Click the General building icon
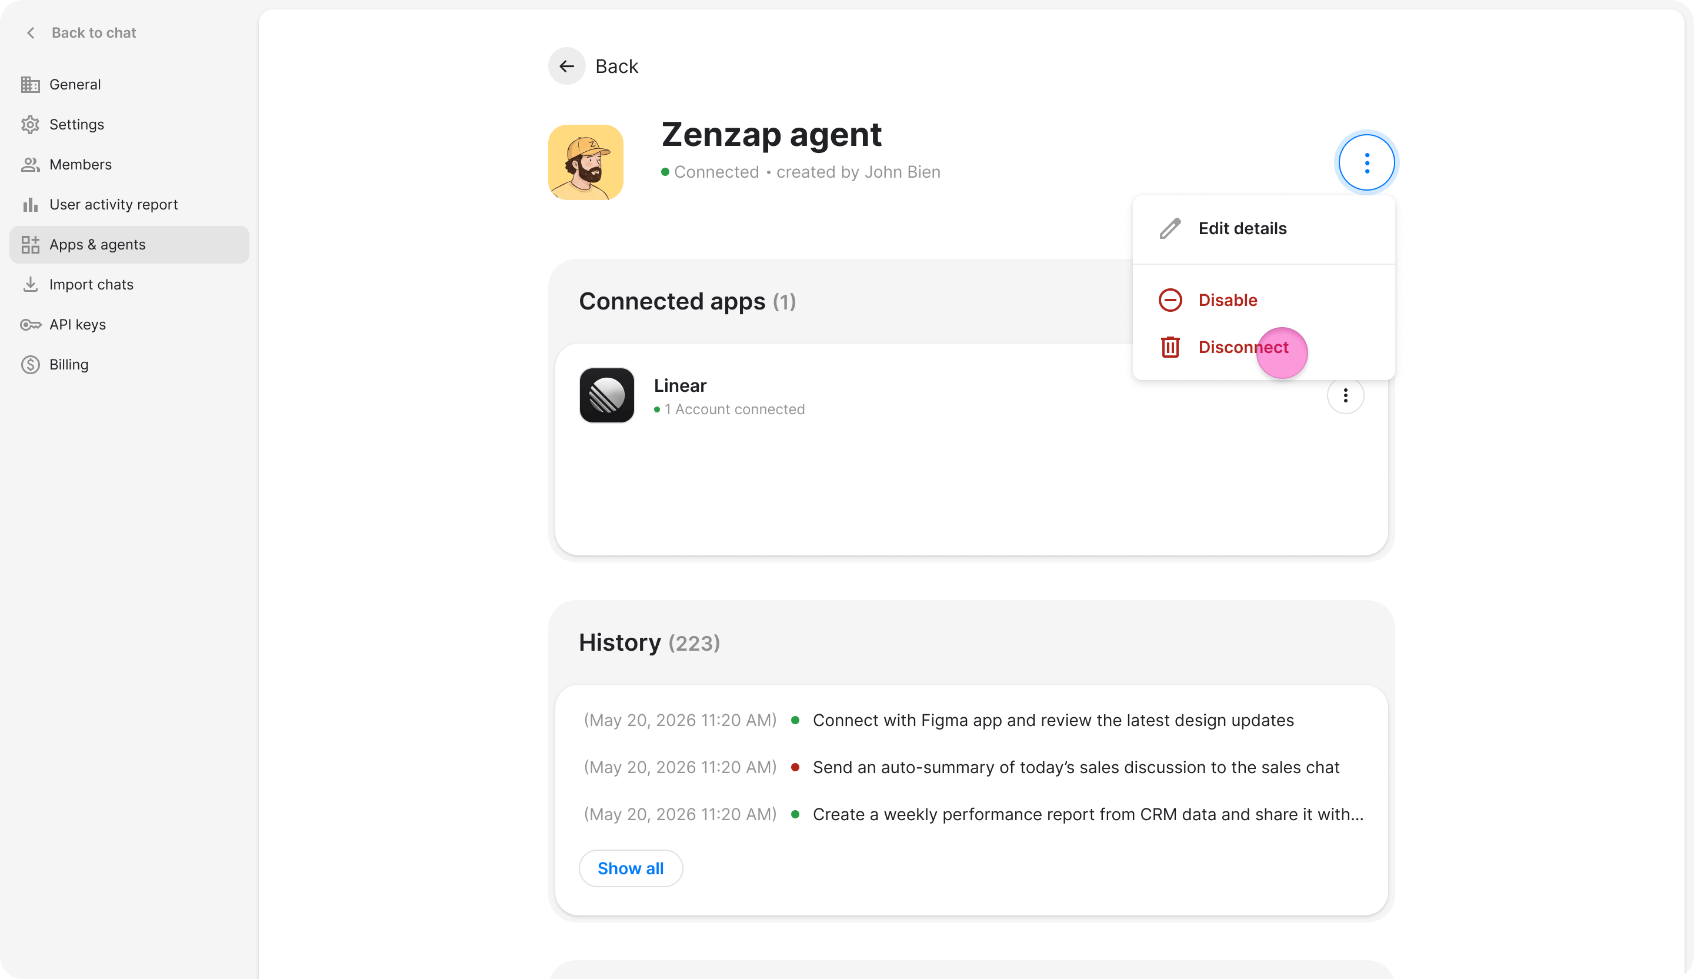The height and width of the screenshot is (979, 1694). [30, 85]
